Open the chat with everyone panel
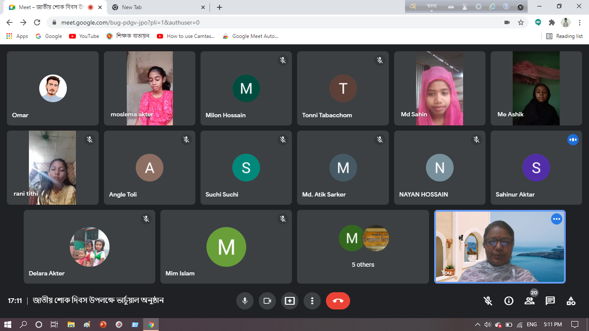589x331 pixels. click(550, 301)
